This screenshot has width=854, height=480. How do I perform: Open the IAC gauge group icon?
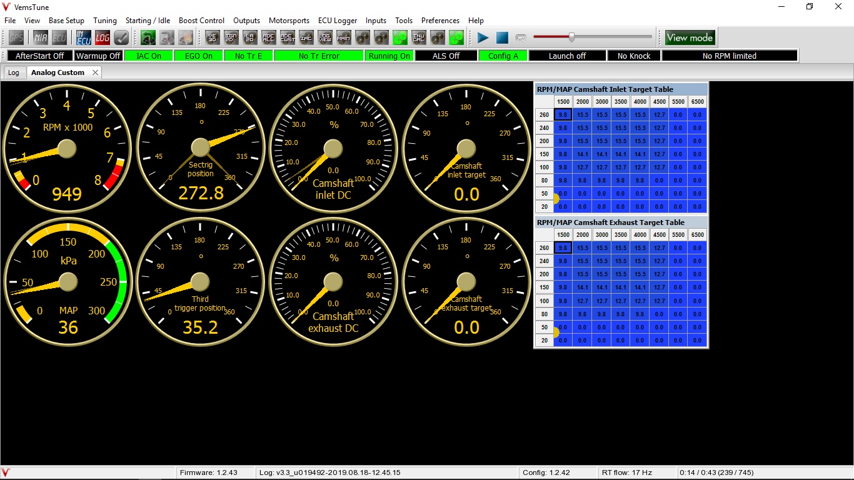pyautogui.click(x=306, y=37)
